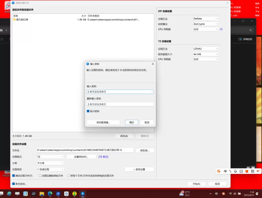Click the Bandizip icon in the 新建压缩文件 title bar
The height and width of the screenshot is (198, 262).
click(x=13, y=3)
